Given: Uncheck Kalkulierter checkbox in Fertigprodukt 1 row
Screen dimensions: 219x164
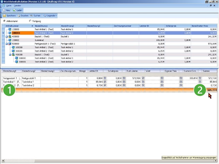Looking at the screenshot, I should (x=143, y=78).
